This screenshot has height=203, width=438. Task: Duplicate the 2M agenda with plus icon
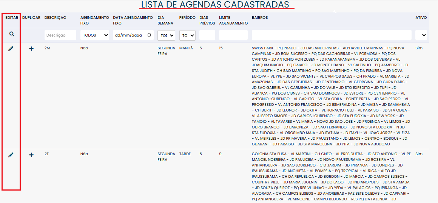pyautogui.click(x=31, y=49)
